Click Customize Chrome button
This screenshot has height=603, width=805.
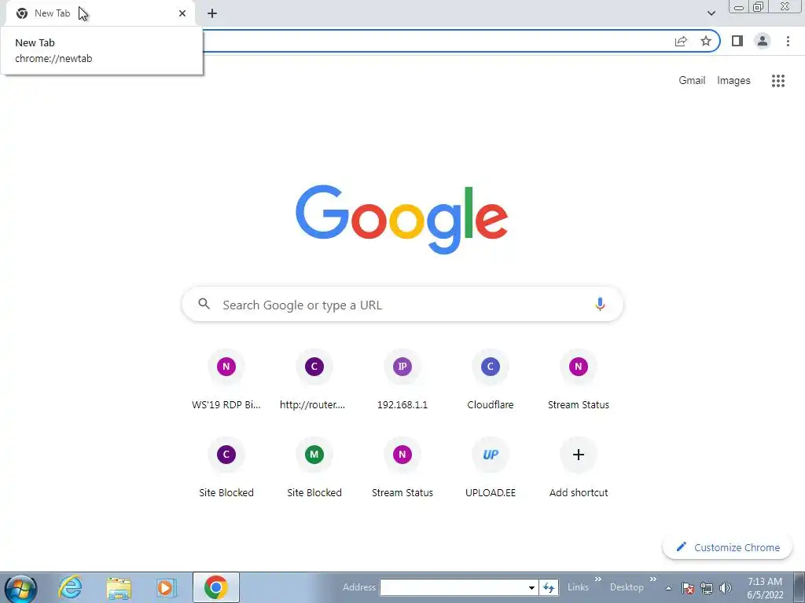coord(727,547)
